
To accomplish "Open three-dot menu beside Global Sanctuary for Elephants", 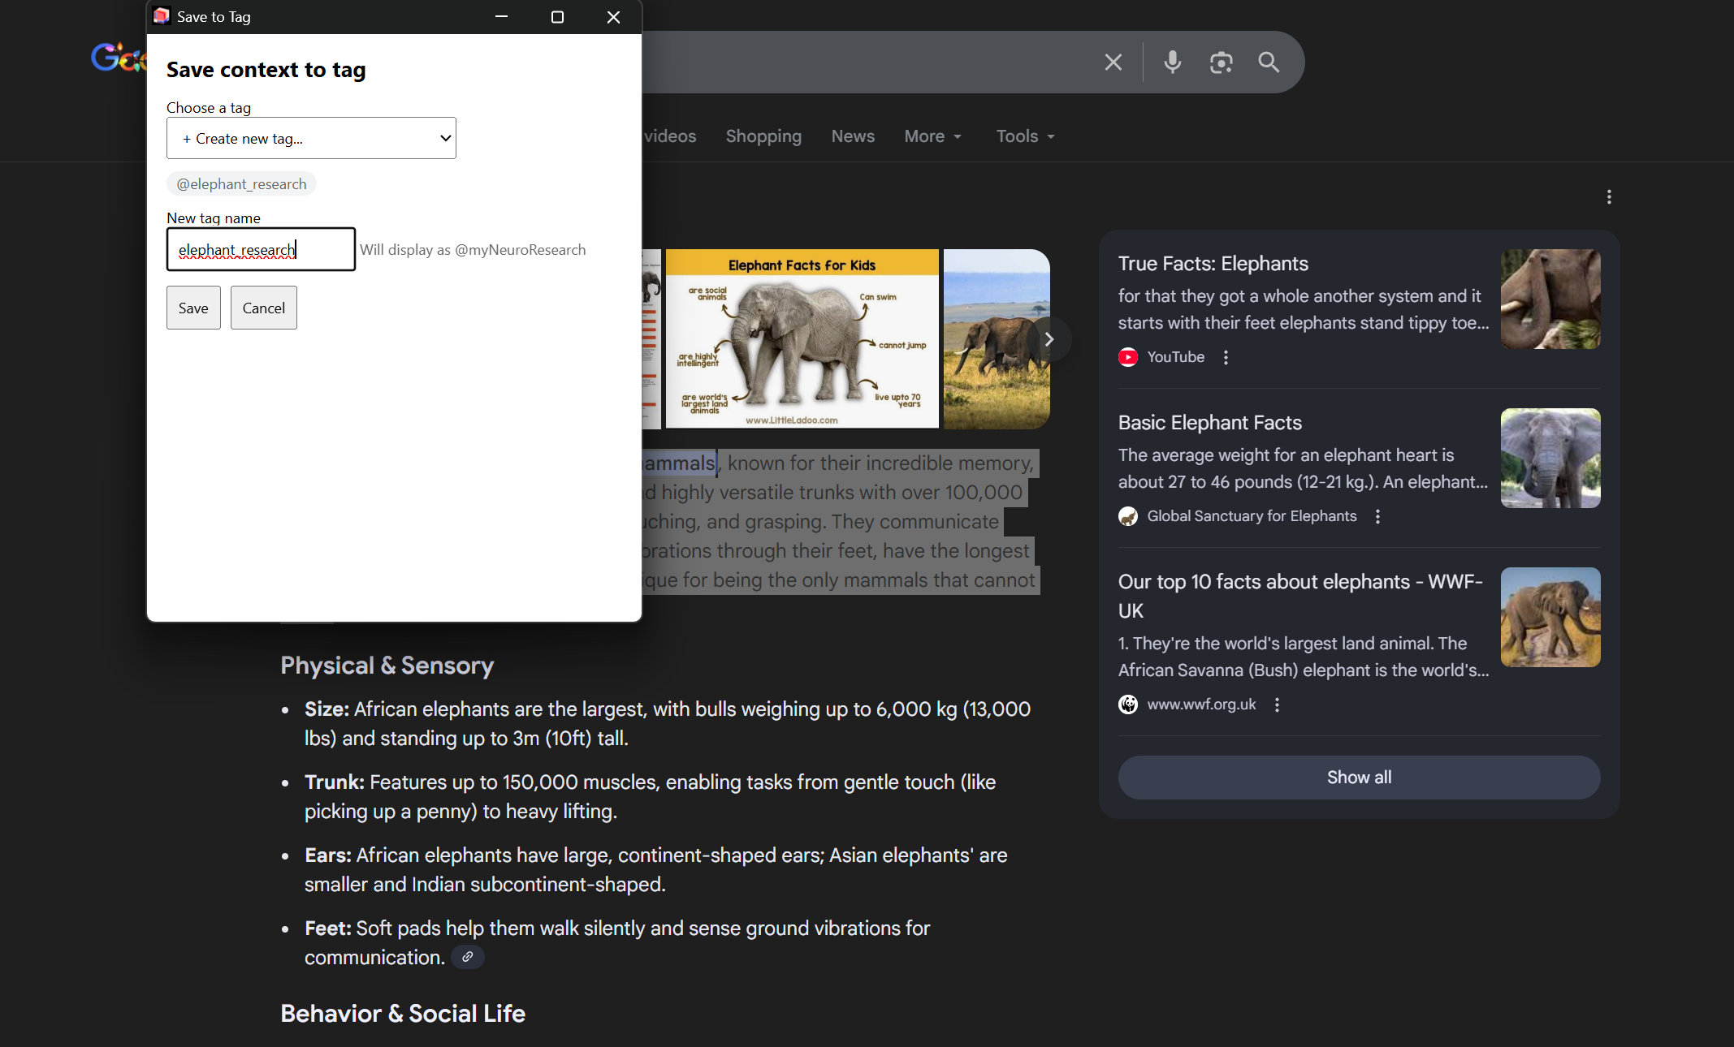I will 1377,516.
